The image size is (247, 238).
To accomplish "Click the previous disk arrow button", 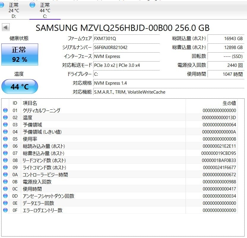I will click(6, 28).
